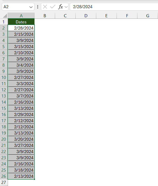The image size is (158, 186).
Task: Click the Cancel (X) formula bar icon
Action: [45, 7]
